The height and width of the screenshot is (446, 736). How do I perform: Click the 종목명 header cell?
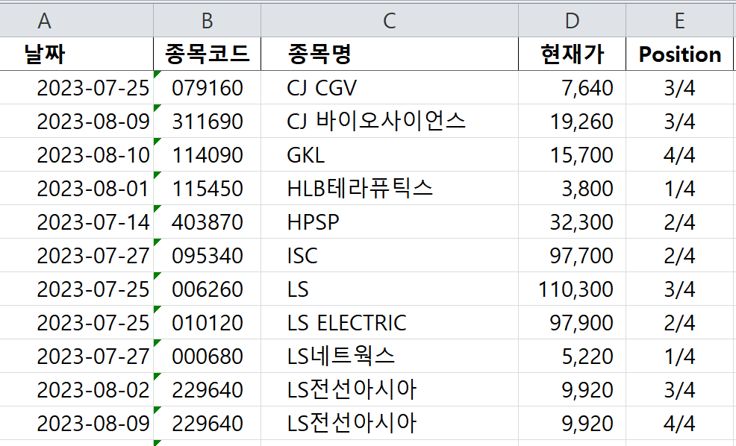[389, 54]
